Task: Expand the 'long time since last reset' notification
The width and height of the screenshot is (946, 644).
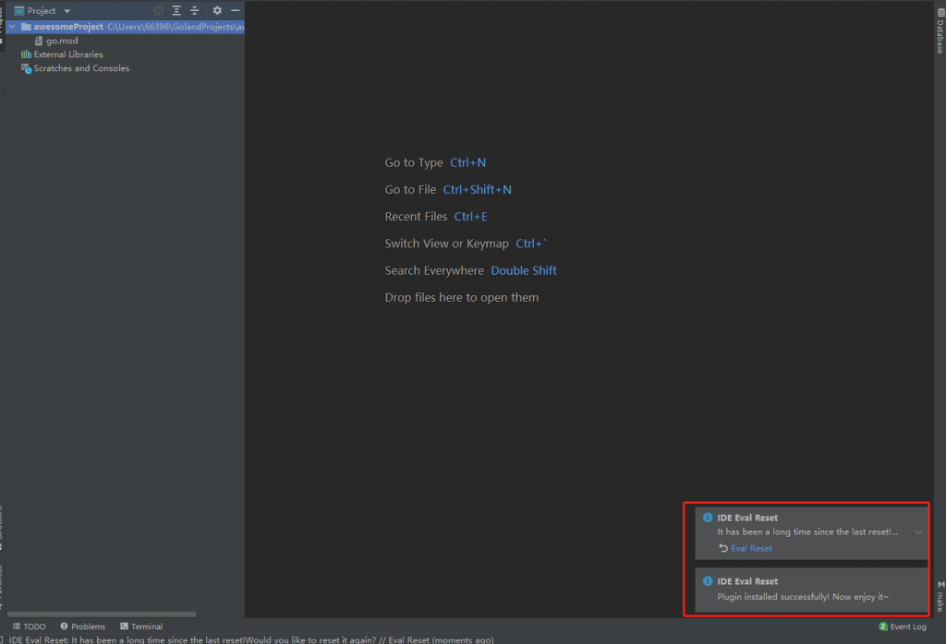Action: [917, 532]
